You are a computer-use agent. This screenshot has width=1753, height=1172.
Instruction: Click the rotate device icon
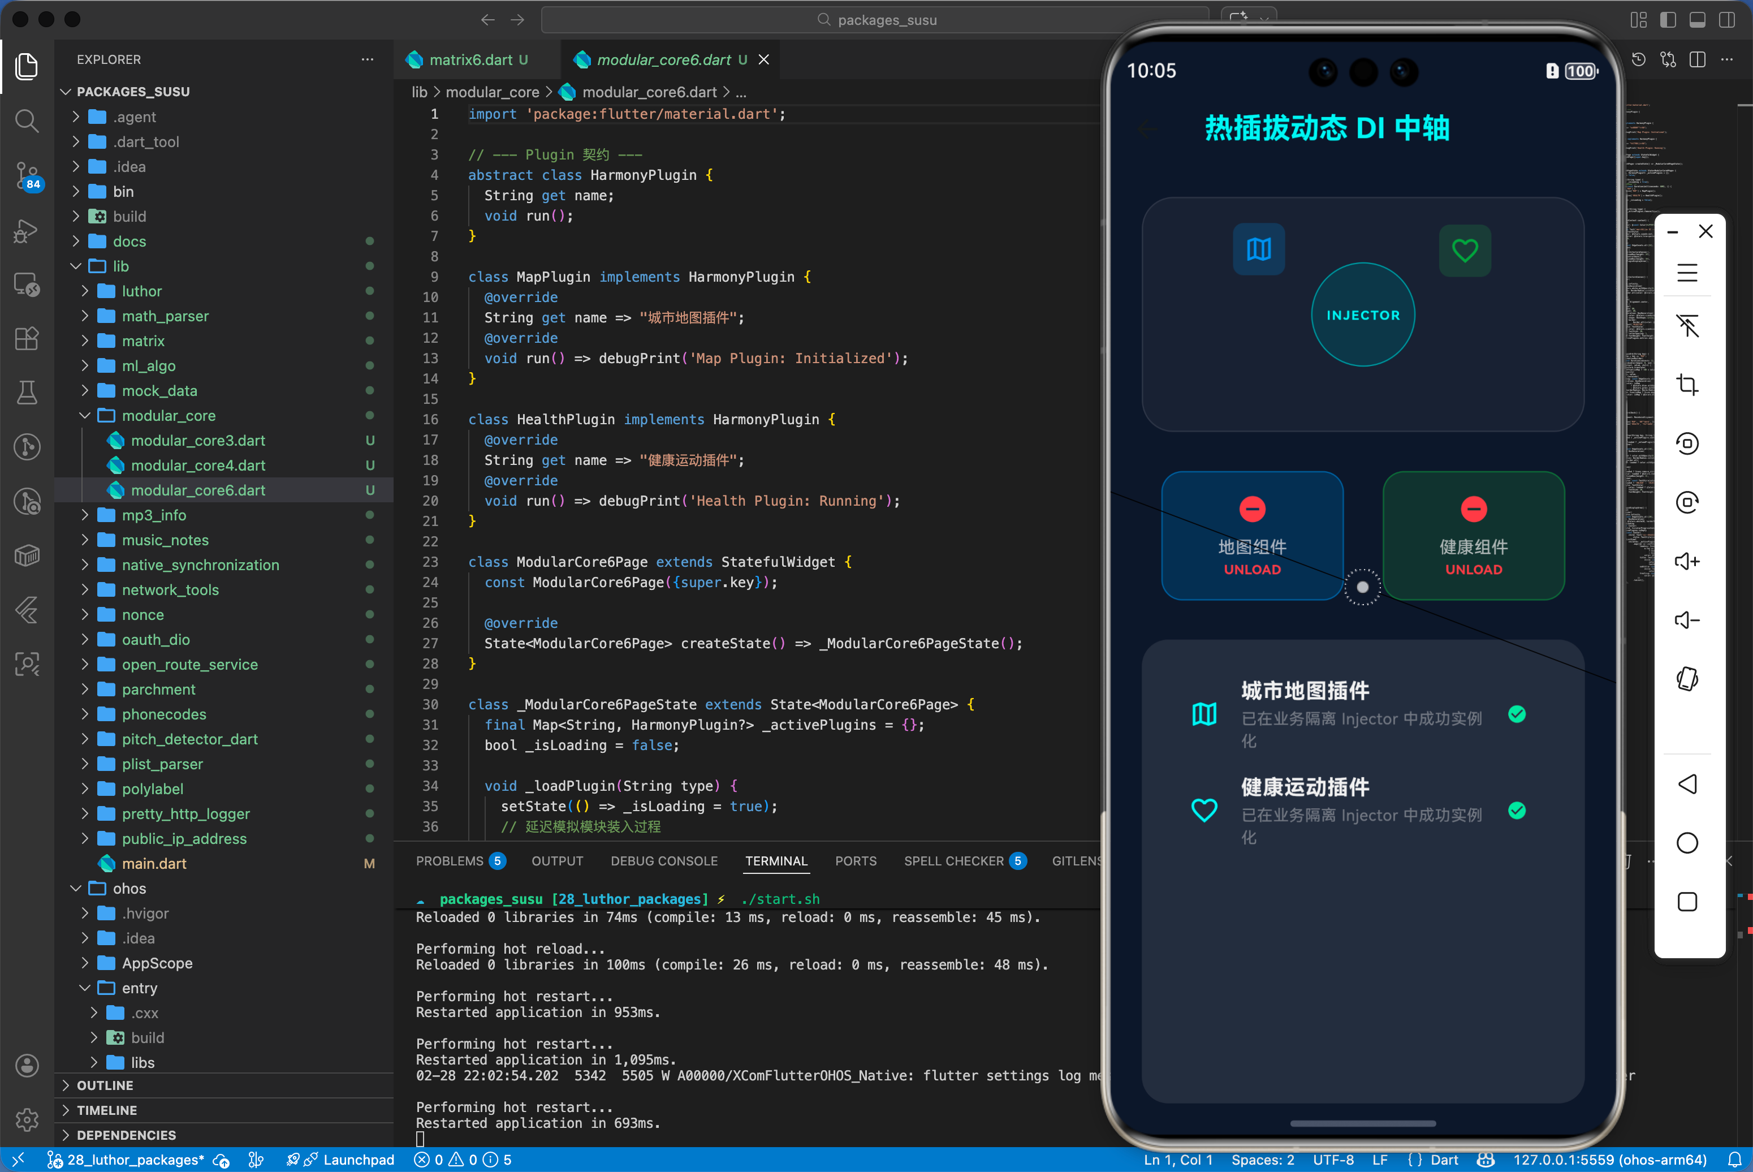click(1686, 678)
